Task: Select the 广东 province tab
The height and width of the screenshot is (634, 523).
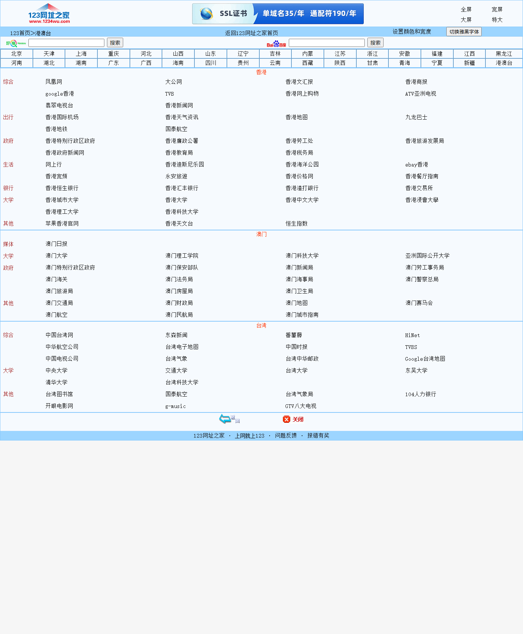Action: (x=114, y=63)
